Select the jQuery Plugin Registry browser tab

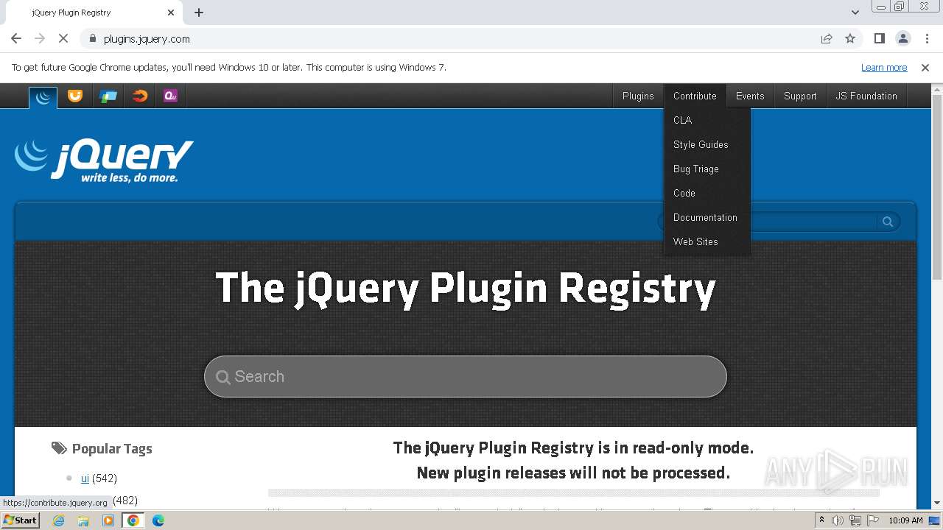point(94,13)
